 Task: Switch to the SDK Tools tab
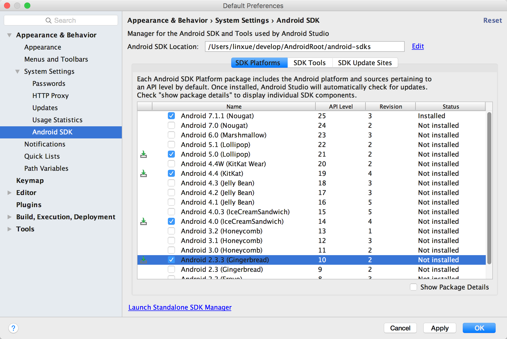(310, 63)
